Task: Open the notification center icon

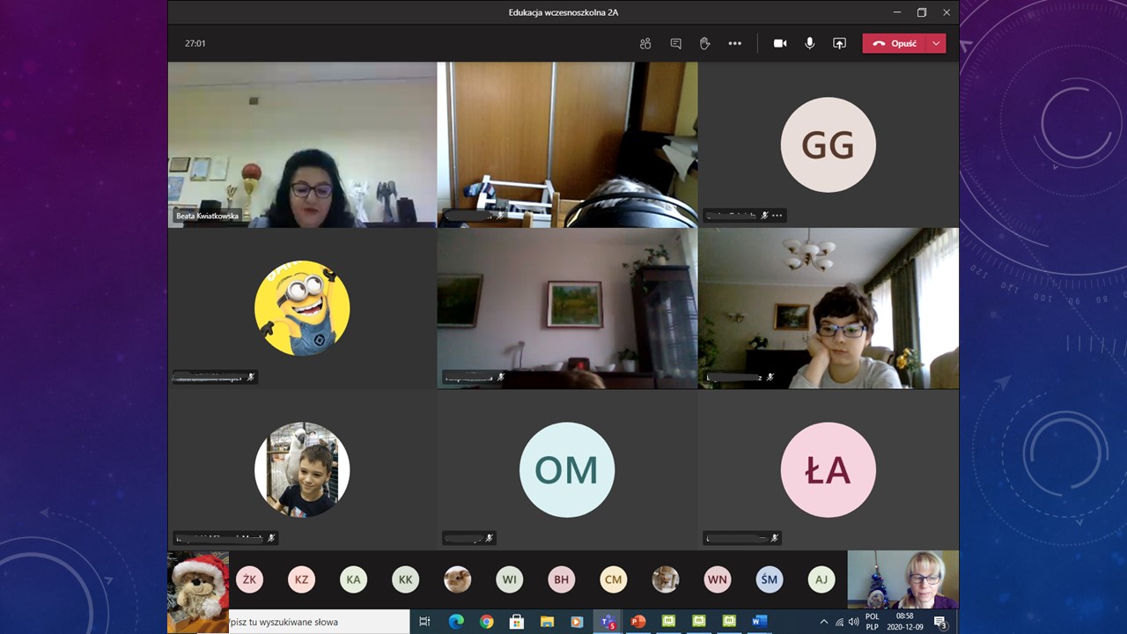Action: tap(940, 622)
